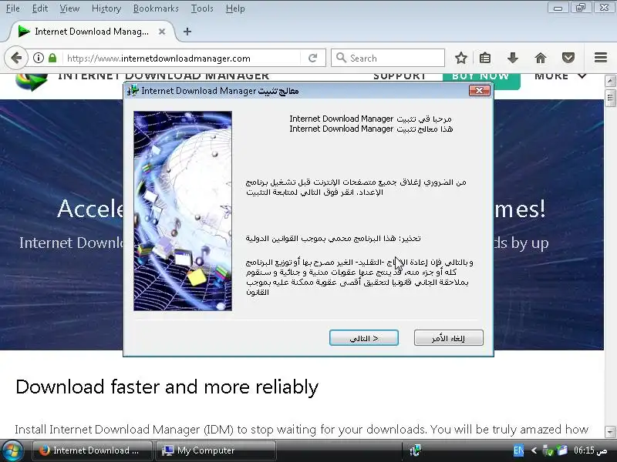Click the Pocket icon in toolbar
This screenshot has width=617, height=462.
[x=568, y=59]
